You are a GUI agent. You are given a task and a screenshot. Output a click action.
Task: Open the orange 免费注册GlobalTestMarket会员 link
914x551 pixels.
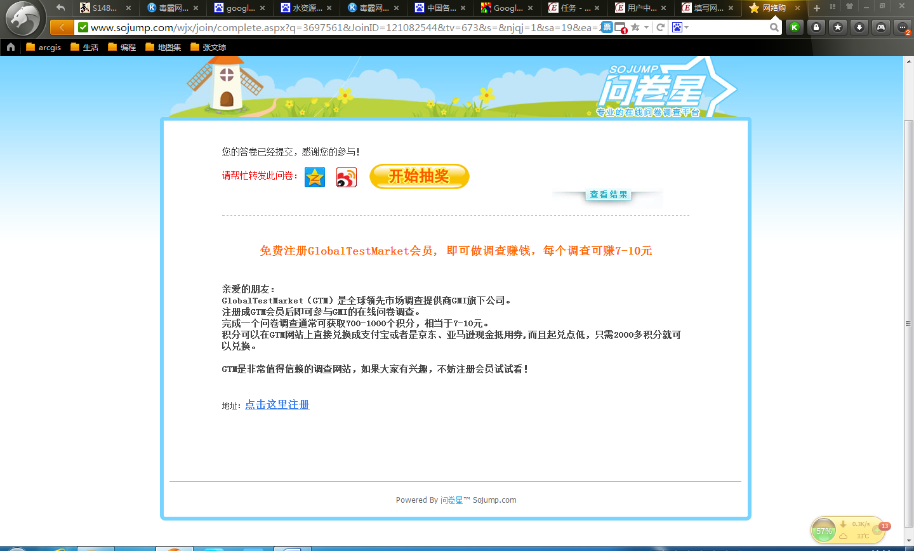click(456, 251)
